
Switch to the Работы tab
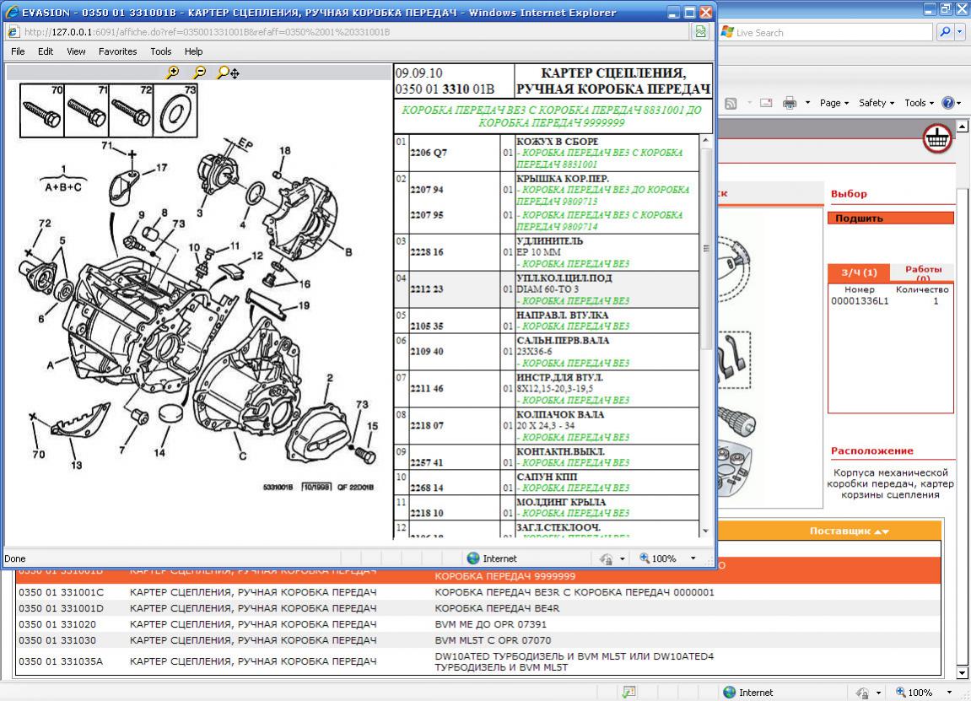(923, 272)
